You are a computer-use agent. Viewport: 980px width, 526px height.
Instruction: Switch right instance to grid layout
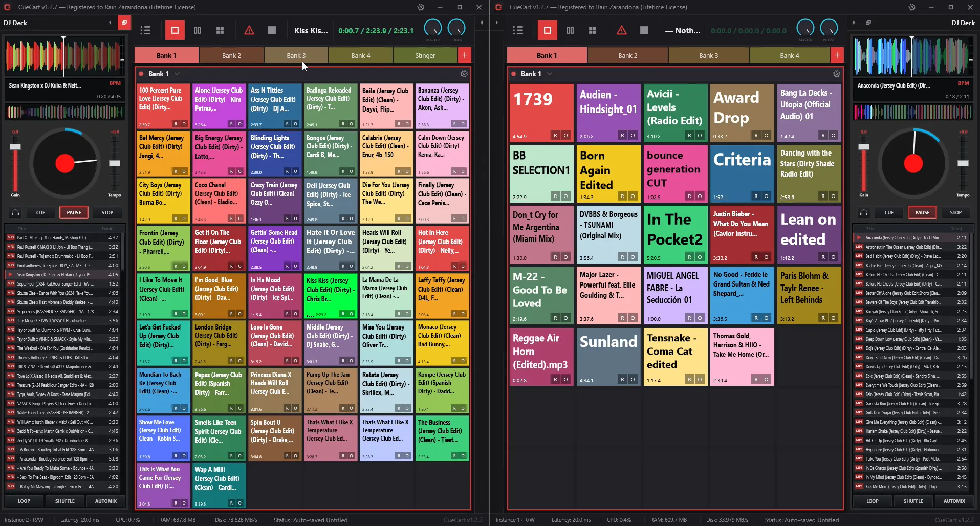593,30
